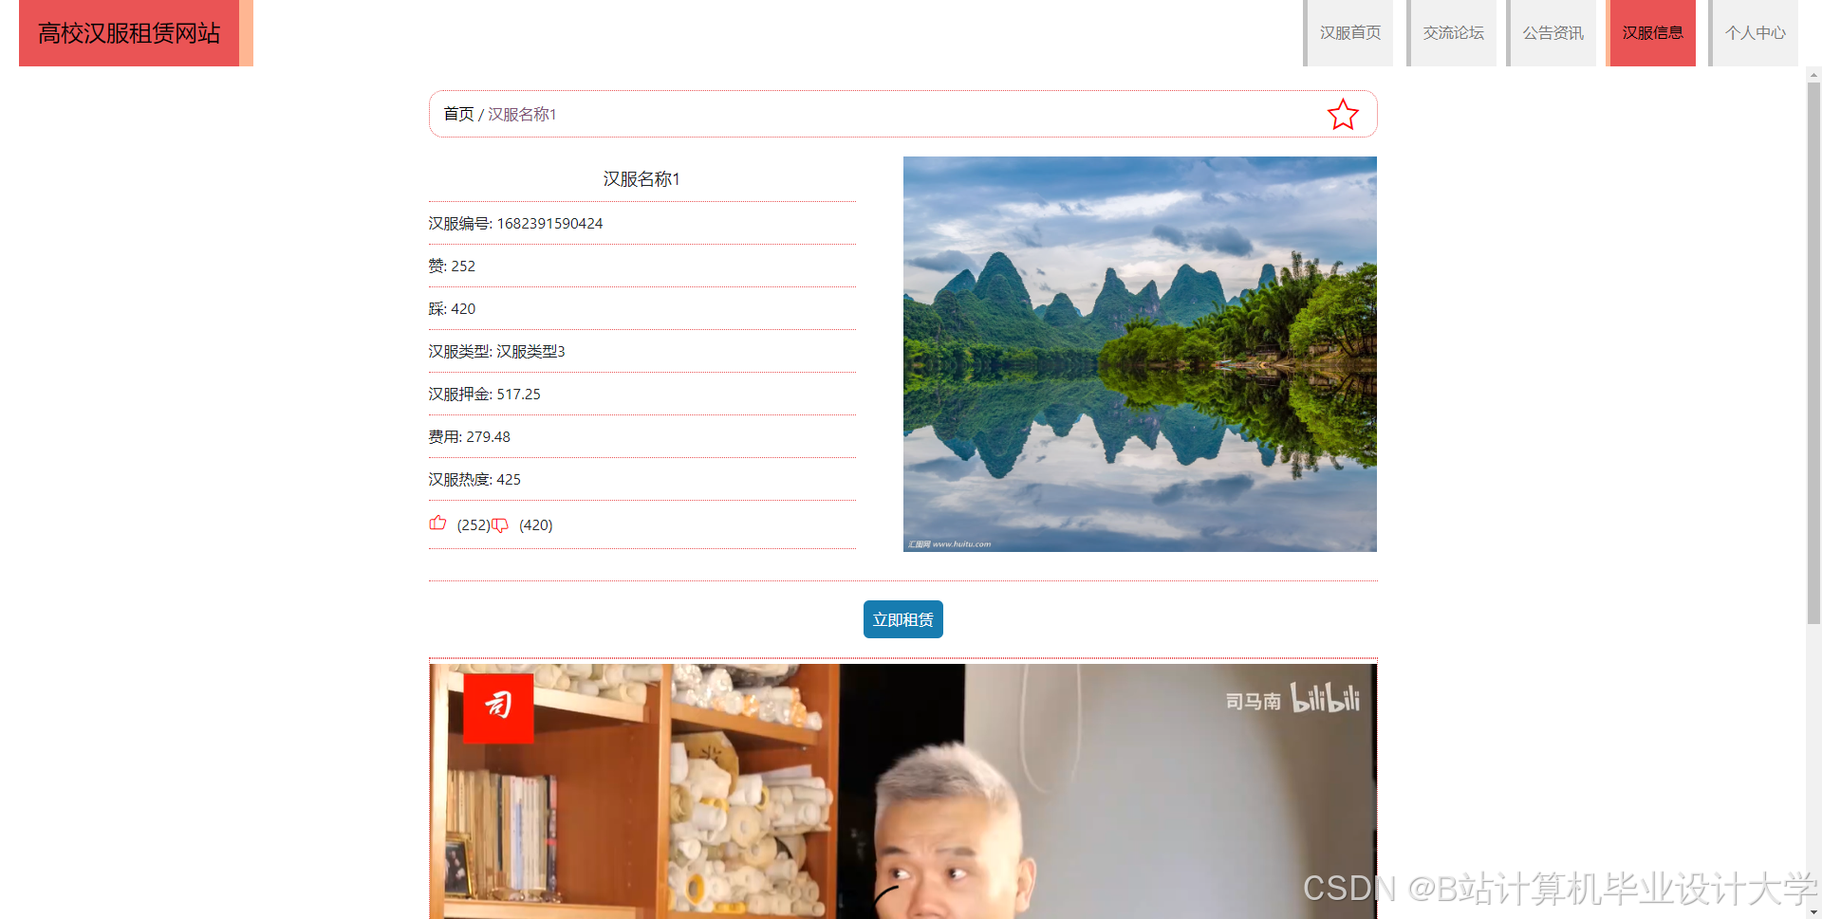The width and height of the screenshot is (1822, 919).
Task: Click the 汉服热度: 425 row
Action: pyautogui.click(x=641, y=479)
